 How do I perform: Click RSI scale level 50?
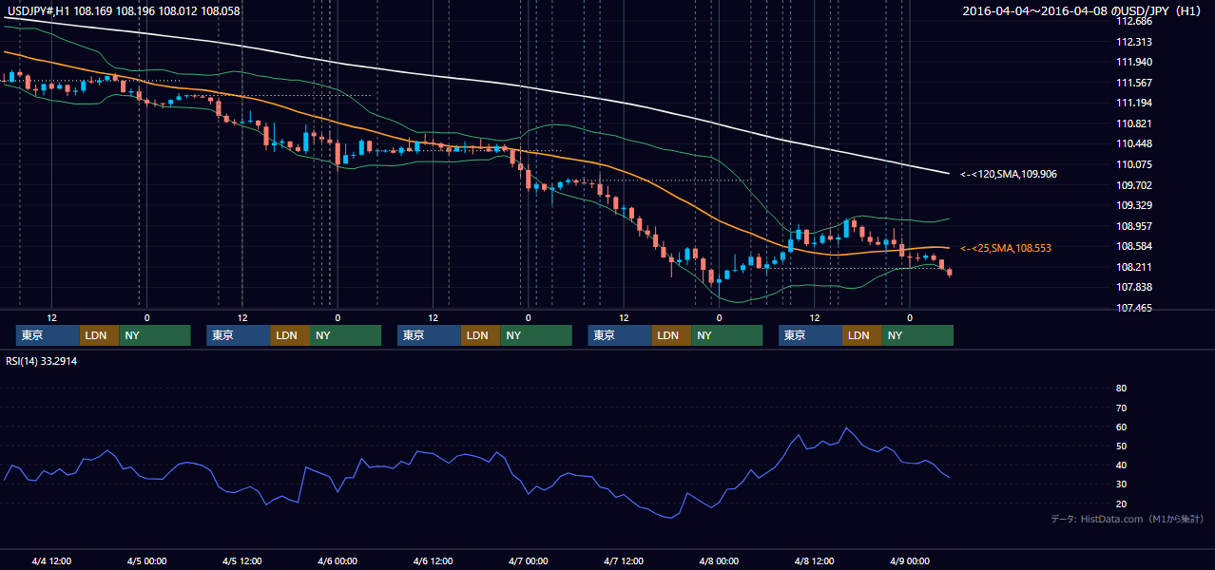1121,446
